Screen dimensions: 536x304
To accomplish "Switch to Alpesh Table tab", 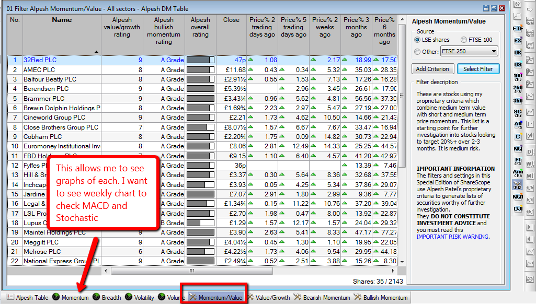I will click(28, 298).
